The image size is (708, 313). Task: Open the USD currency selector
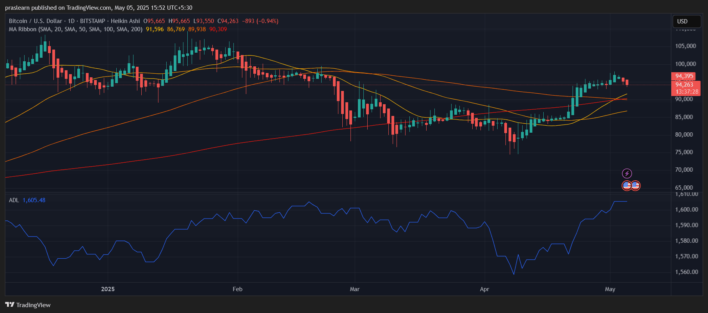pyautogui.click(x=687, y=21)
